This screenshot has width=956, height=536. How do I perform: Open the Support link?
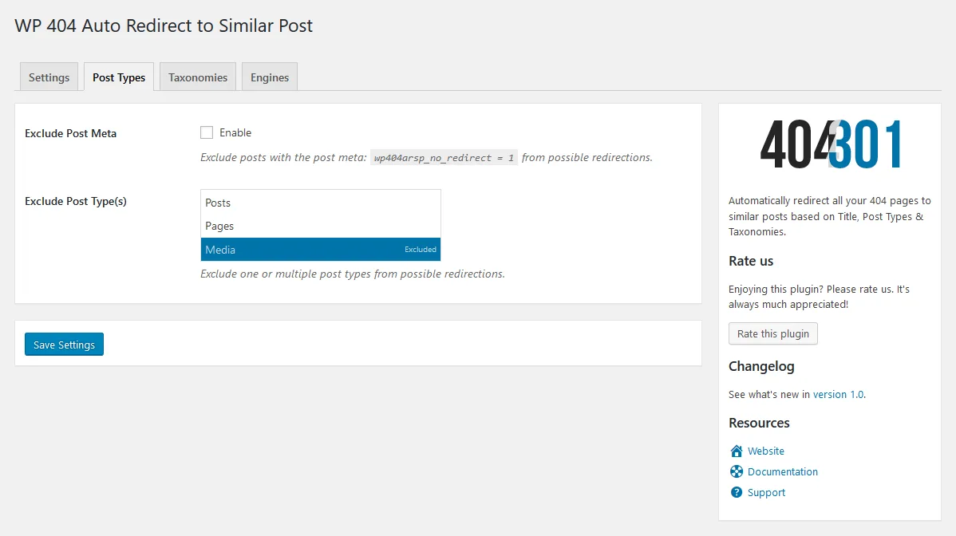pyautogui.click(x=766, y=492)
